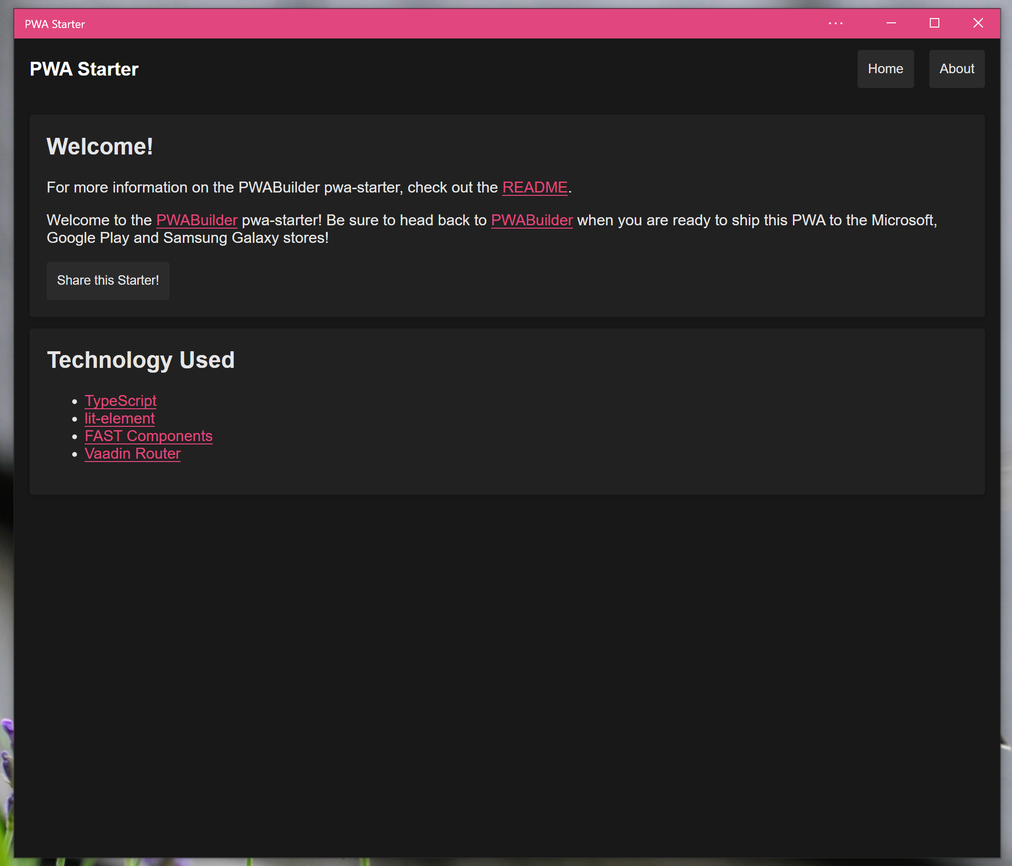Maximize the PWA Starter window
This screenshot has width=1012, height=866.
click(934, 23)
